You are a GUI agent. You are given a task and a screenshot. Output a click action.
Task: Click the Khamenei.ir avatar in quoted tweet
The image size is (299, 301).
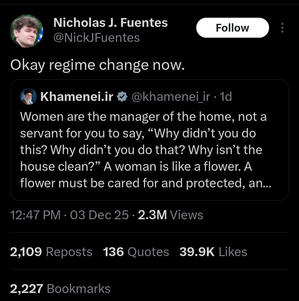[28, 96]
